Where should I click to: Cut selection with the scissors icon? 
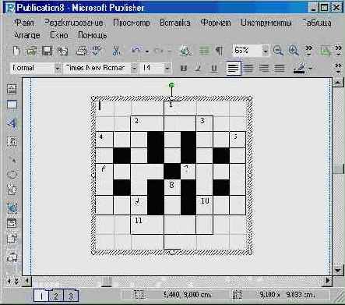tap(116, 51)
